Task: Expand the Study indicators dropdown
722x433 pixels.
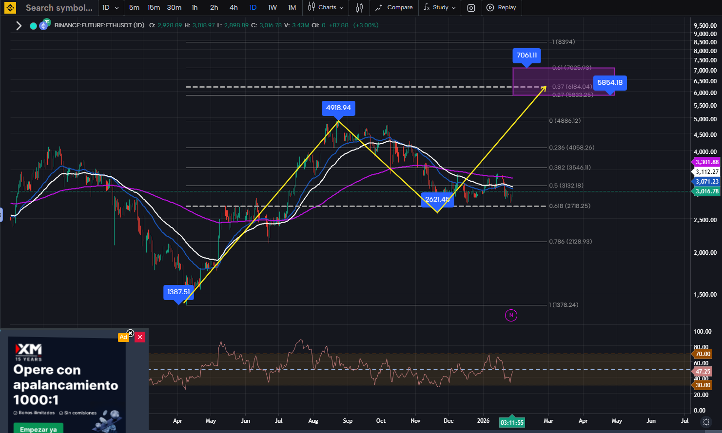Action: pos(440,8)
